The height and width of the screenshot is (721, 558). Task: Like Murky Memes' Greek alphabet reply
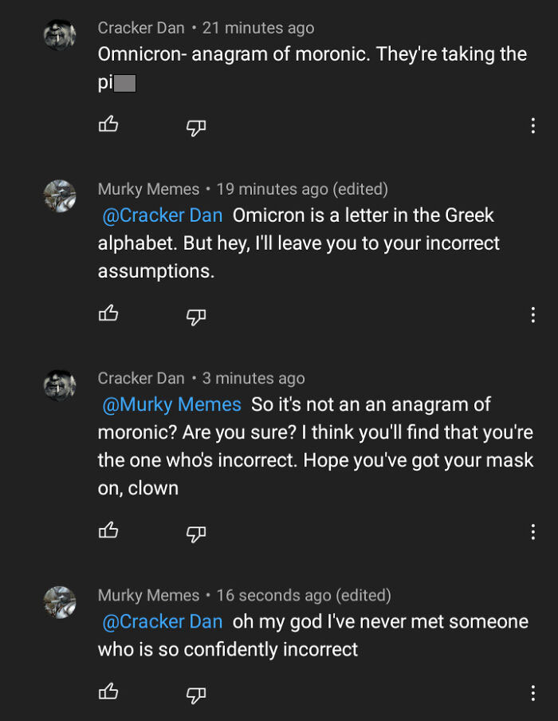[x=108, y=315]
